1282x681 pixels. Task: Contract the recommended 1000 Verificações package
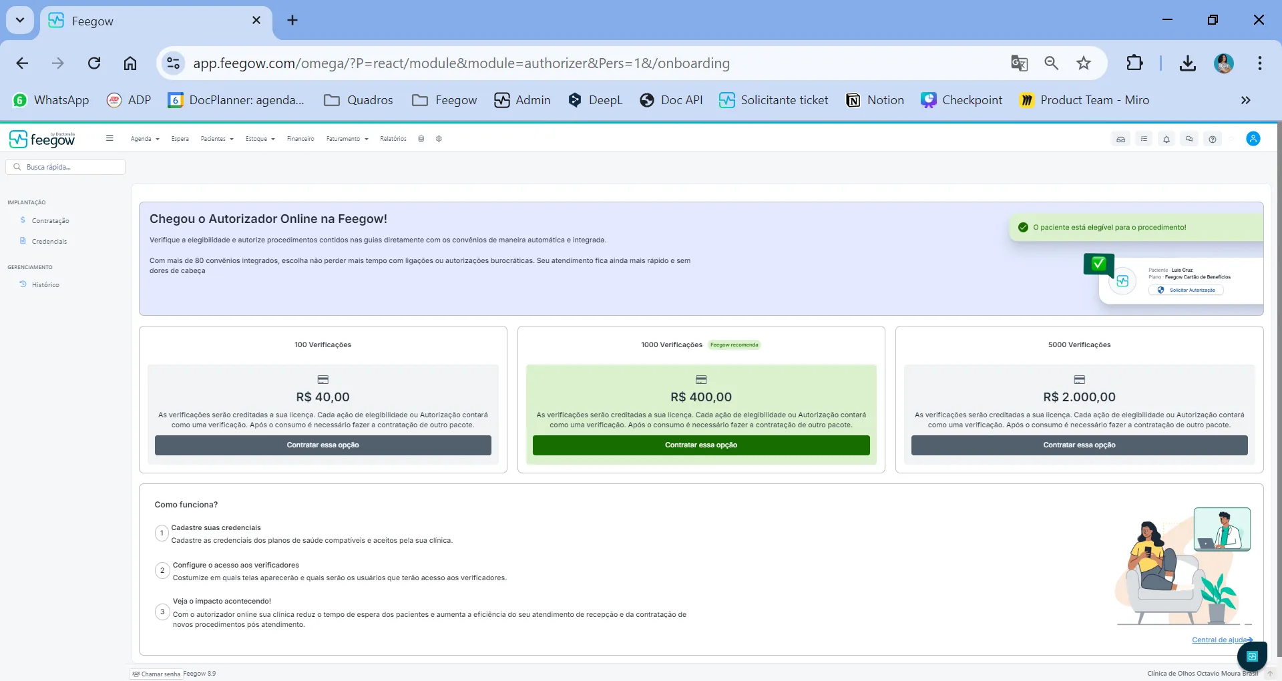coord(701,445)
